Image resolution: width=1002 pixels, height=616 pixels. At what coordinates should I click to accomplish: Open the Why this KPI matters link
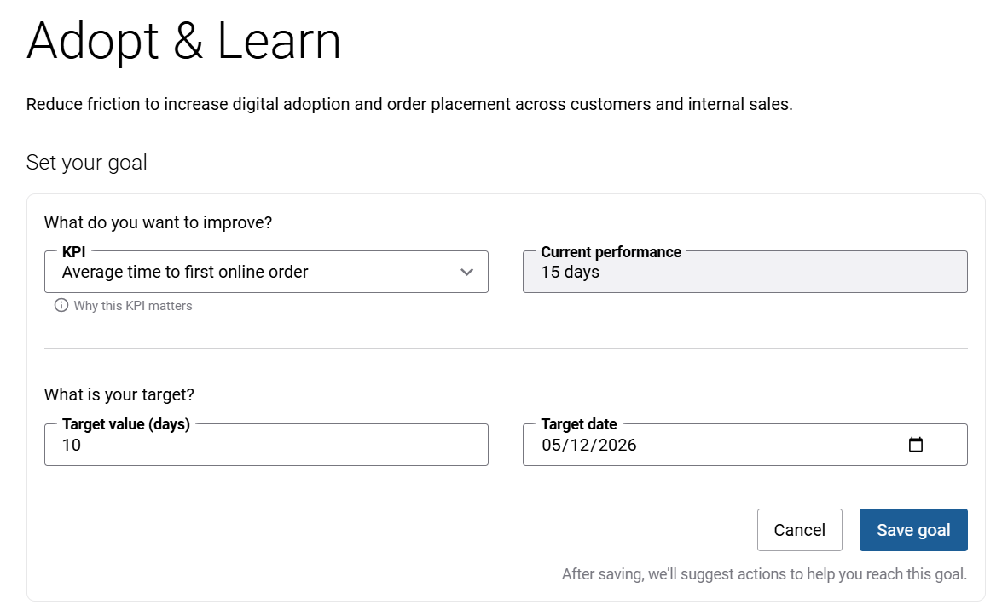tap(133, 306)
